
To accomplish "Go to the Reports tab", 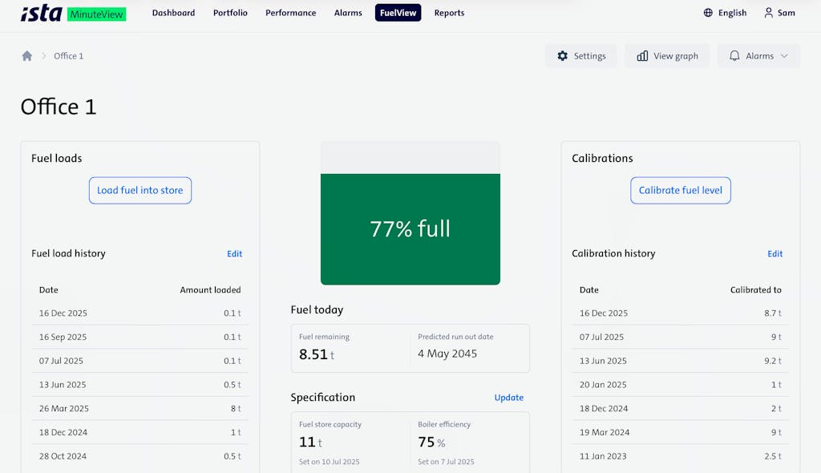I will (x=449, y=13).
